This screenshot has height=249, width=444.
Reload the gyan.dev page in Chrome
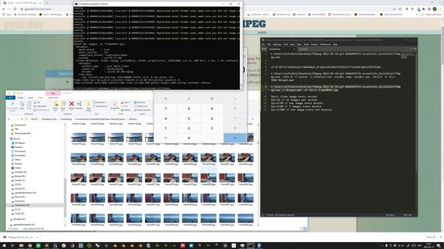click(x=15, y=9)
